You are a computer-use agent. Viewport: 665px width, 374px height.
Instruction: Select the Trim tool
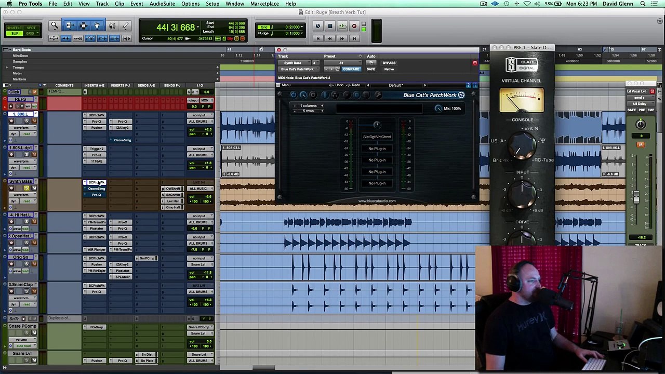coord(70,25)
